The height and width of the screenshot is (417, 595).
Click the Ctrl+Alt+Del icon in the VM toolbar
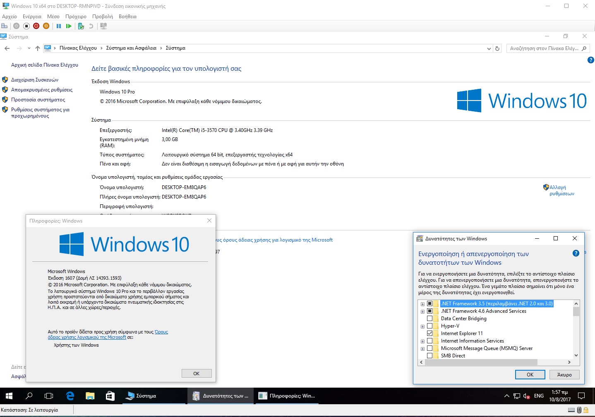point(5,26)
